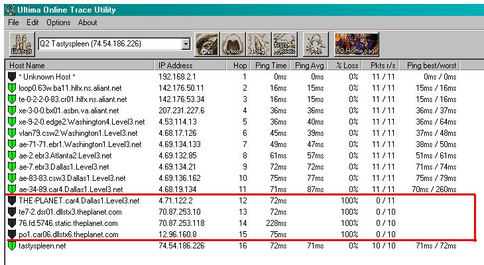Viewport: 484px width, 265px height.
Task: Open the Edit menu
Action: pos(32,23)
